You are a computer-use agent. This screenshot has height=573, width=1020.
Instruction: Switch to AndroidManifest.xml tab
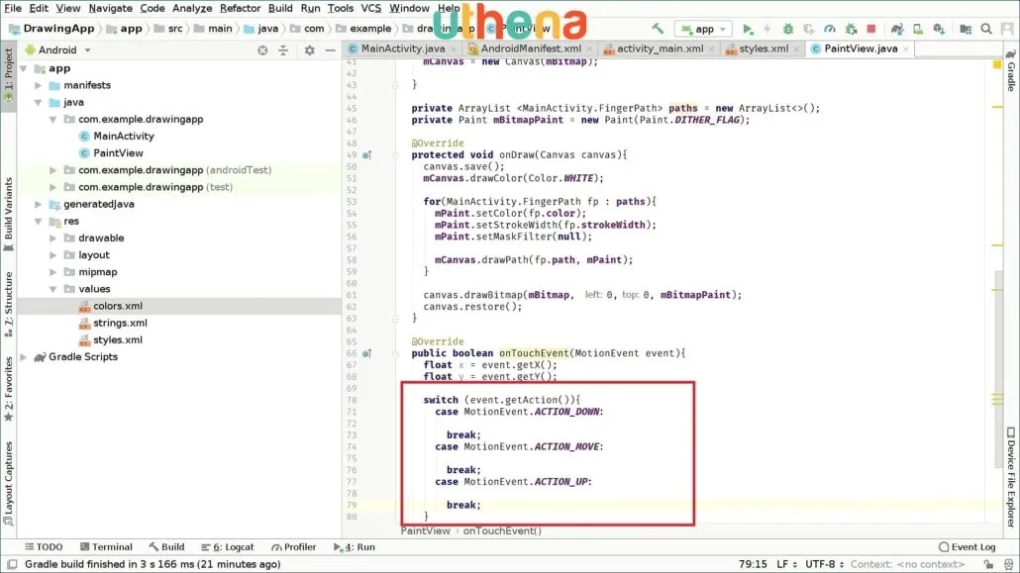click(530, 48)
